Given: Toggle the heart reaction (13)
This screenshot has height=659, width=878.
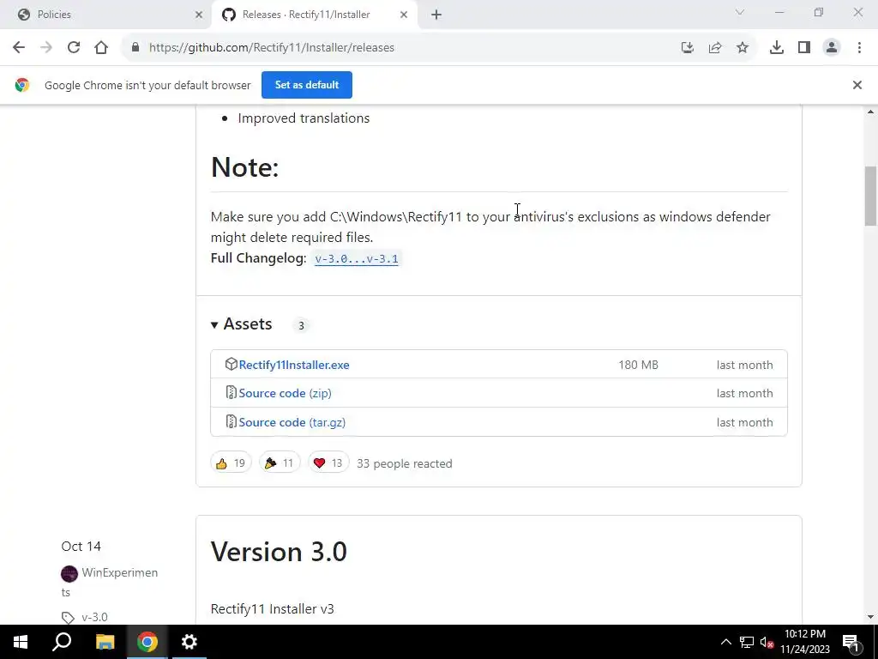Looking at the screenshot, I should [328, 463].
